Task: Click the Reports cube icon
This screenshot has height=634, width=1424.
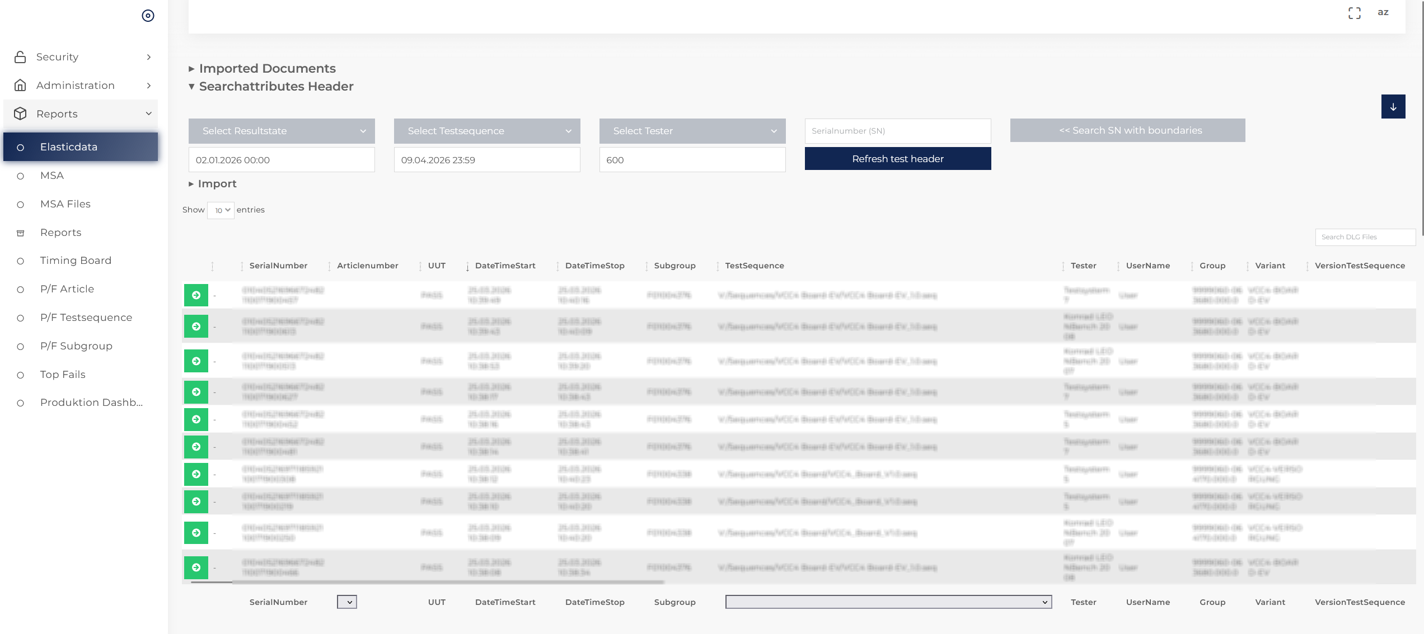Action: 20,114
